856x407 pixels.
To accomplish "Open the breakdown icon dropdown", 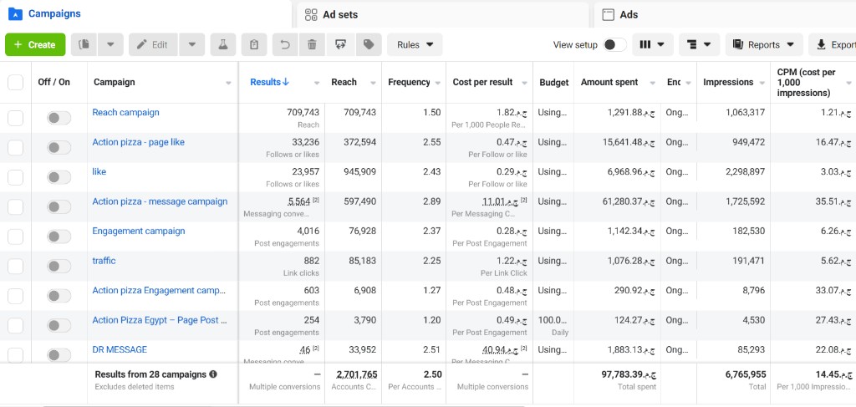I will point(700,45).
